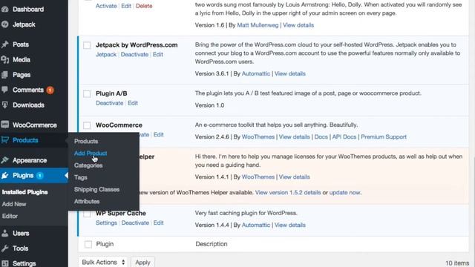
Task: Select Installed Plugins submenu item
Action: [x=24, y=192]
